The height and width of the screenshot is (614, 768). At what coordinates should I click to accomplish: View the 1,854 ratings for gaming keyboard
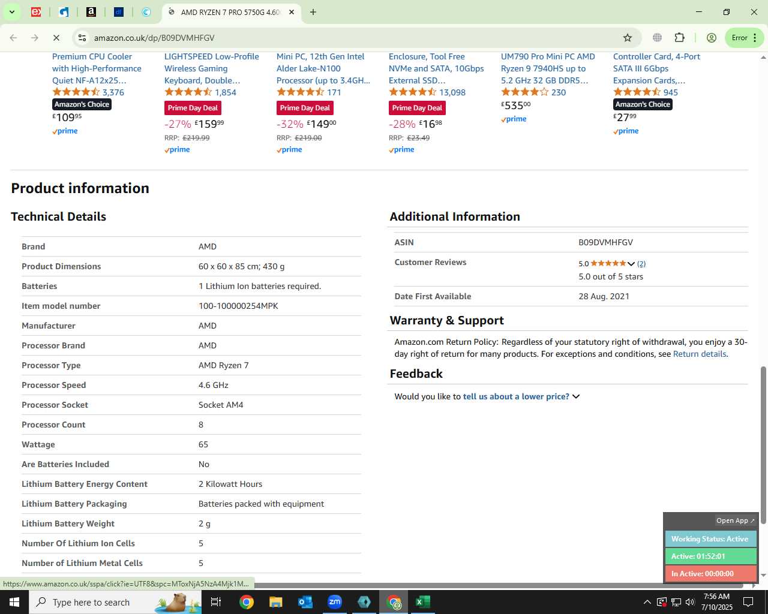pos(226,92)
